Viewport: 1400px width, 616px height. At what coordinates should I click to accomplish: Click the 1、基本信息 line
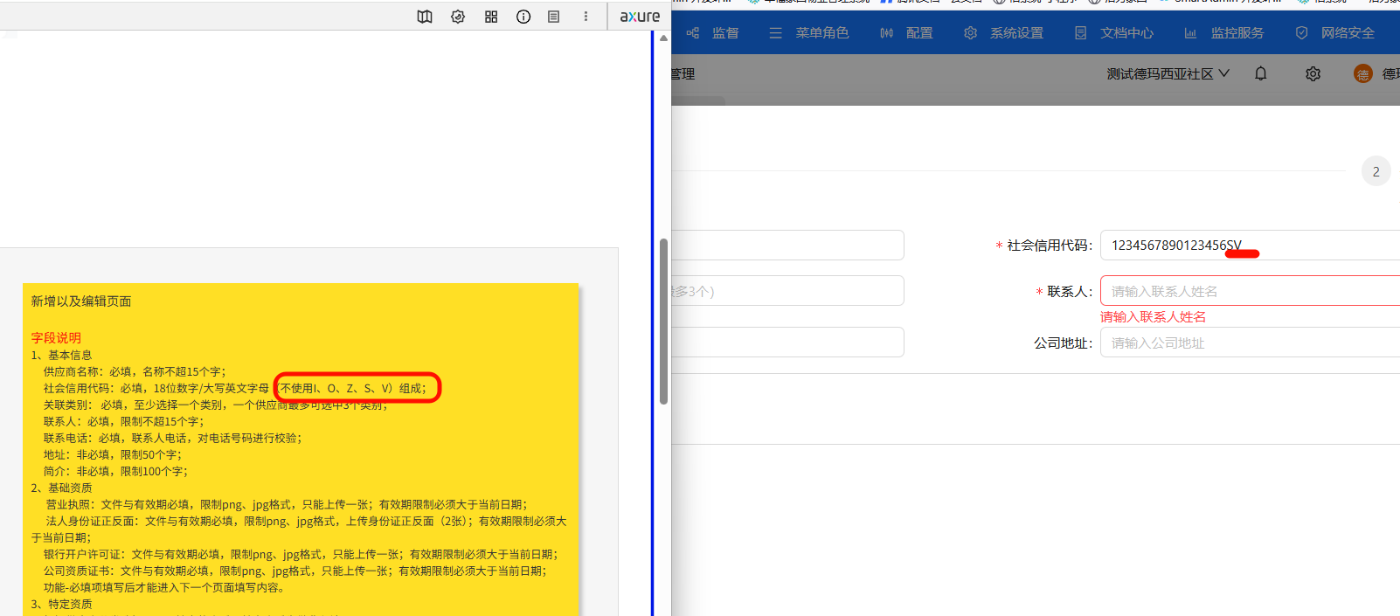[x=61, y=355]
